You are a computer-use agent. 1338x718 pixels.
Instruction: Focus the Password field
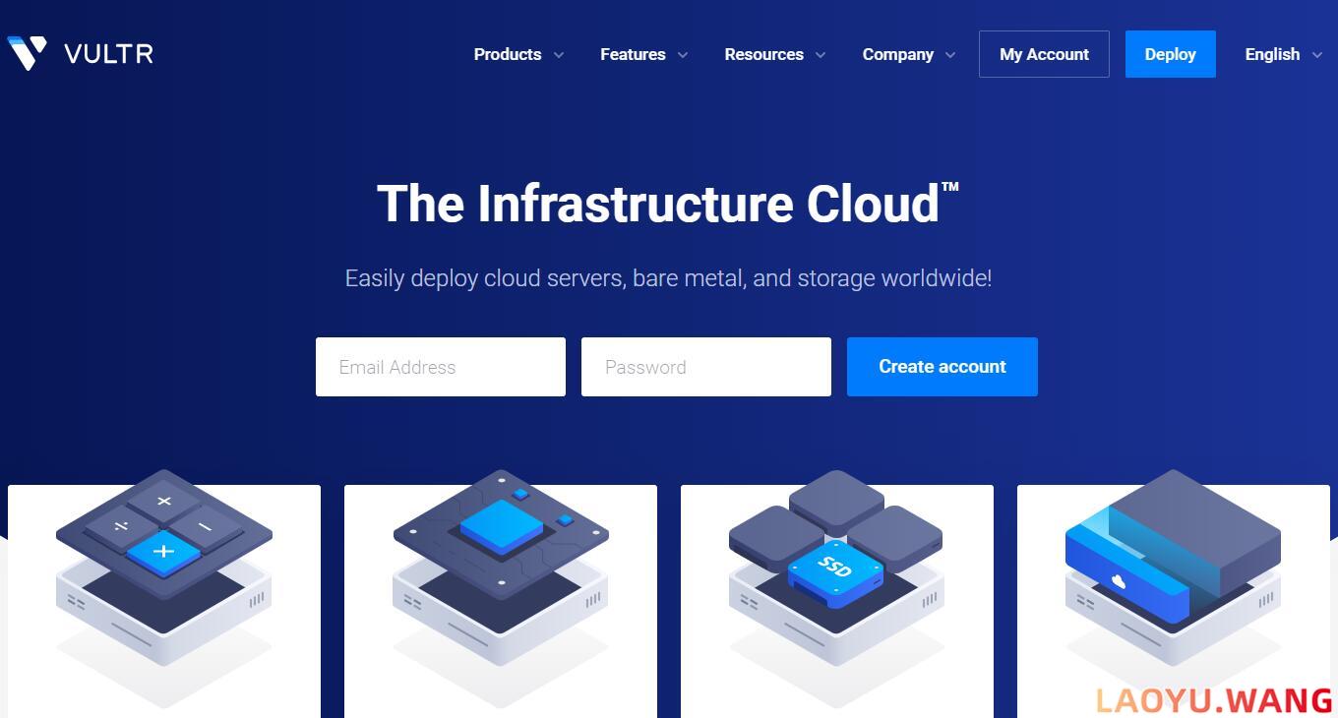click(706, 367)
